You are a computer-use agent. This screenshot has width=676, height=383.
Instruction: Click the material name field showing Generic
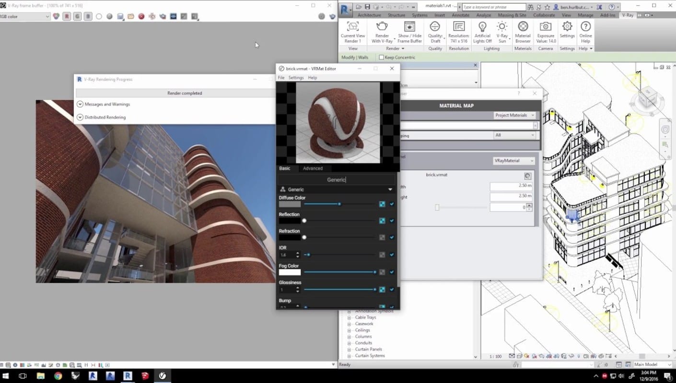point(337,180)
